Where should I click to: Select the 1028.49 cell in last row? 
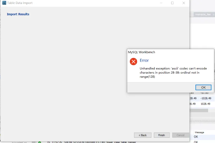[x=205, y=104]
